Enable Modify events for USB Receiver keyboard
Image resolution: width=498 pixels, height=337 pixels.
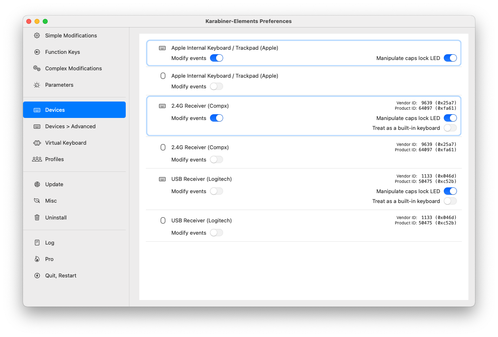pyautogui.click(x=217, y=191)
